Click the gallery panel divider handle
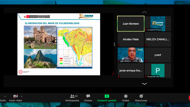 click(x=115, y=45)
